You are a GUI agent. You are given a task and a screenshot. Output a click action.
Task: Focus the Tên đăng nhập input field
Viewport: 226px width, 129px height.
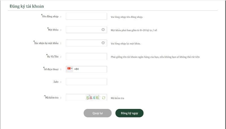pyautogui.click(x=86, y=16)
